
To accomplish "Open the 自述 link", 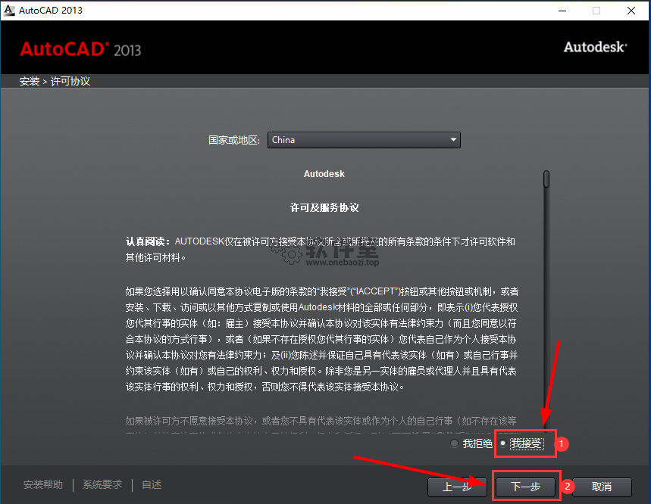I will [152, 484].
